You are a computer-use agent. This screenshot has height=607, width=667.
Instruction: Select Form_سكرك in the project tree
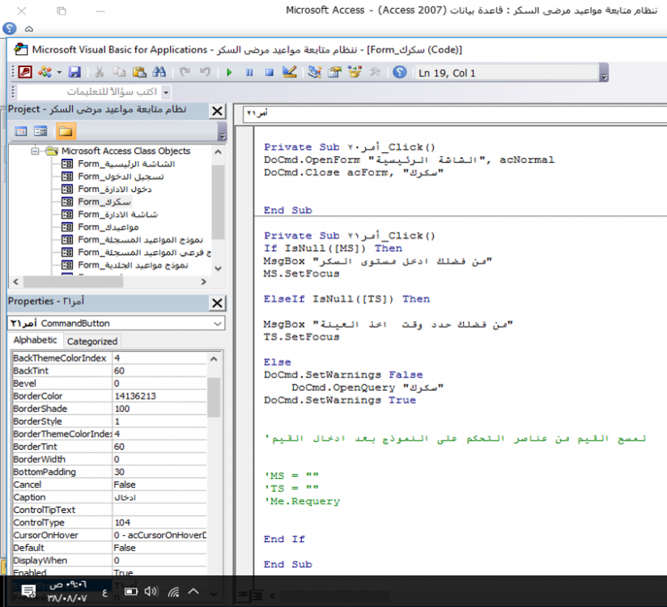(x=104, y=202)
